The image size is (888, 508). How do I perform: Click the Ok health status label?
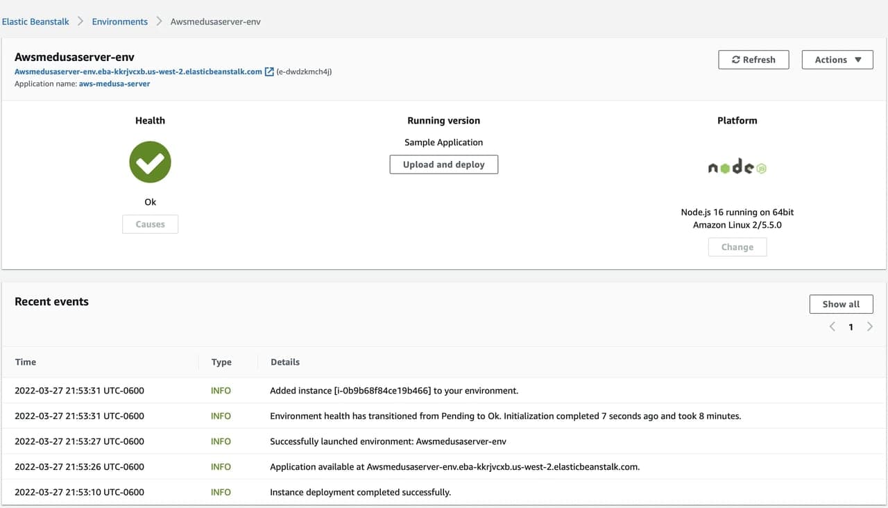point(150,202)
